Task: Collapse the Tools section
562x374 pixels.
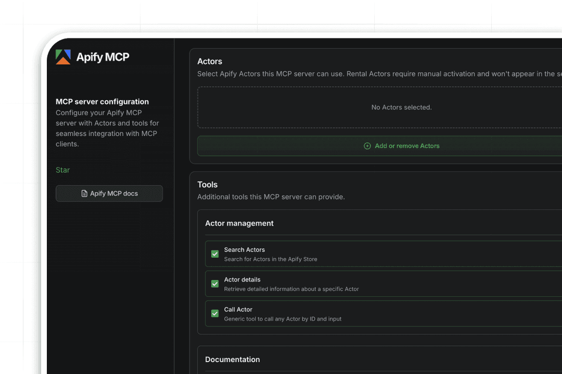Action: coord(208,184)
